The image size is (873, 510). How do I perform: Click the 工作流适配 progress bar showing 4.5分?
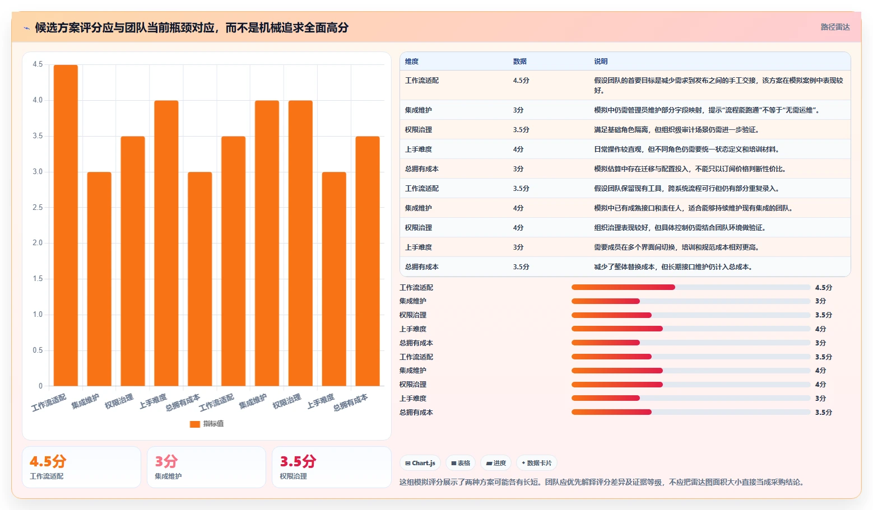tap(691, 287)
